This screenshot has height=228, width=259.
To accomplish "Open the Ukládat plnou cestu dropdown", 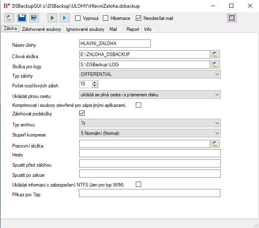I will pos(150,95).
